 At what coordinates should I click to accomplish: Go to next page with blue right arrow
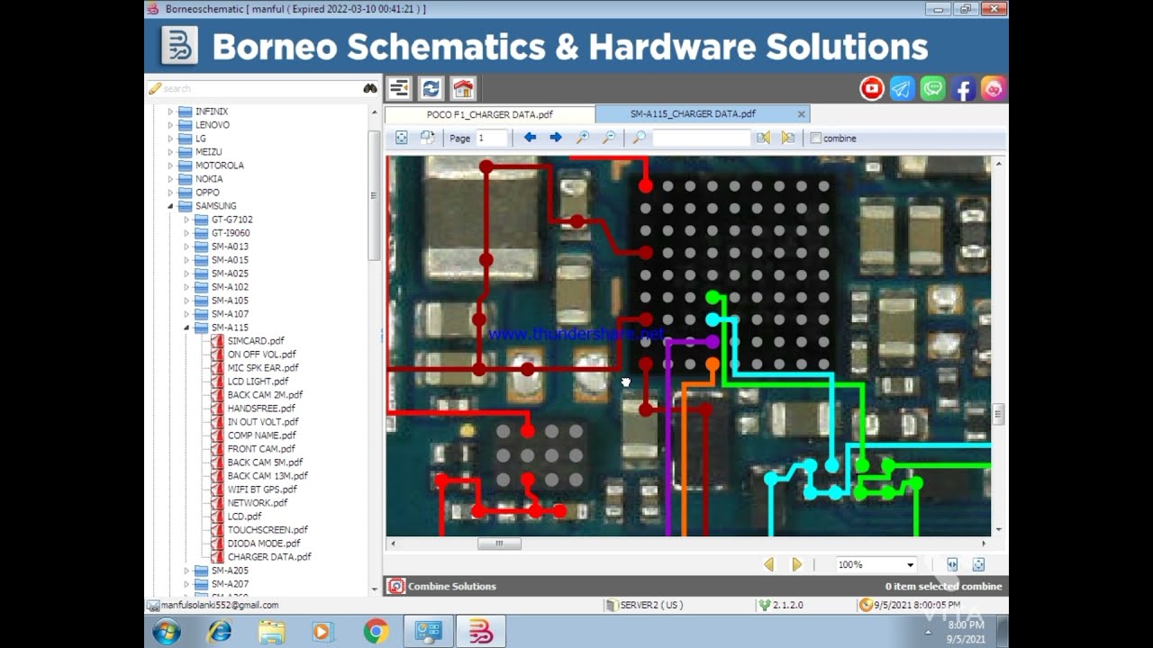[x=556, y=138]
